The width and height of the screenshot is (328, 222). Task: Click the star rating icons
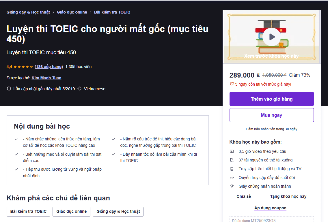(23, 67)
